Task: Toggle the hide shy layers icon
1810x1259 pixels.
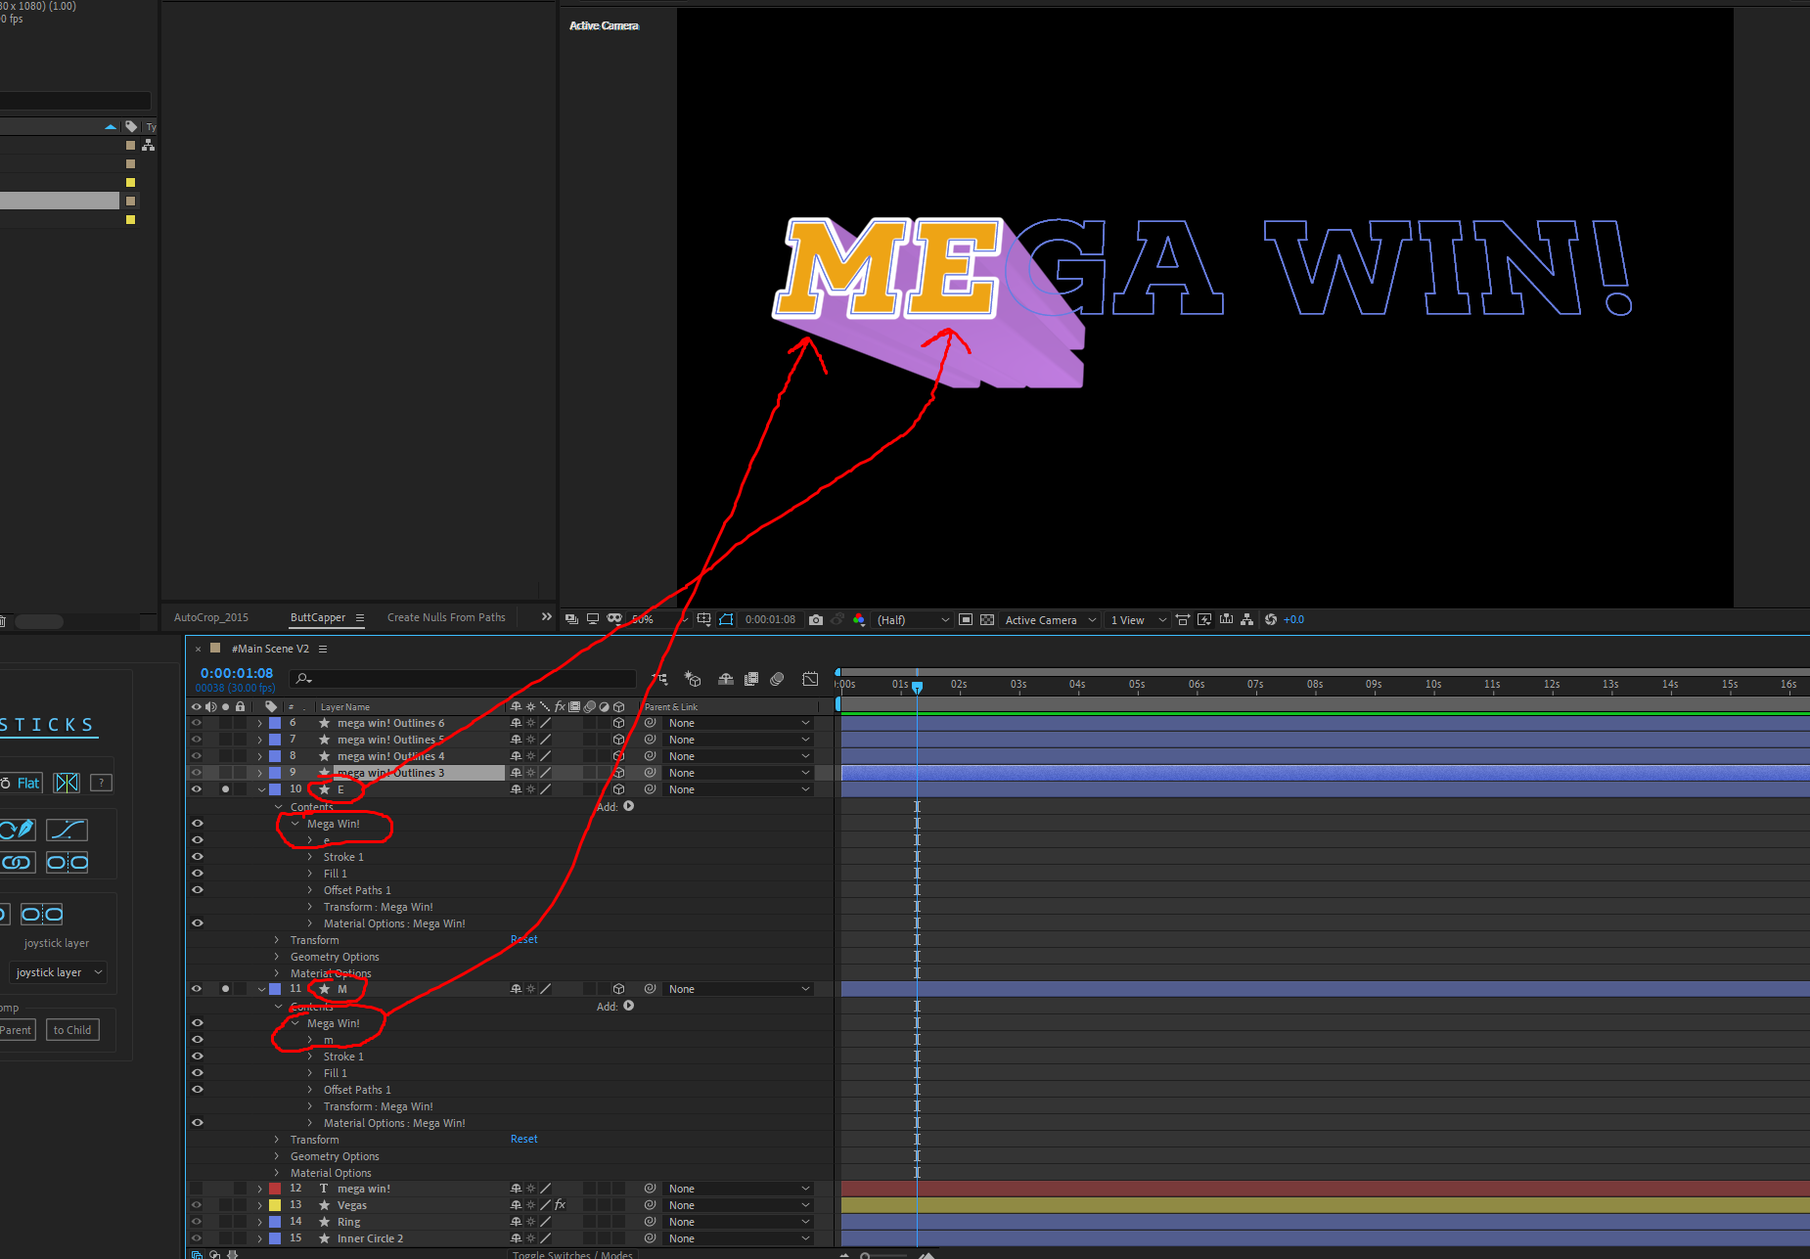Action: tap(726, 679)
